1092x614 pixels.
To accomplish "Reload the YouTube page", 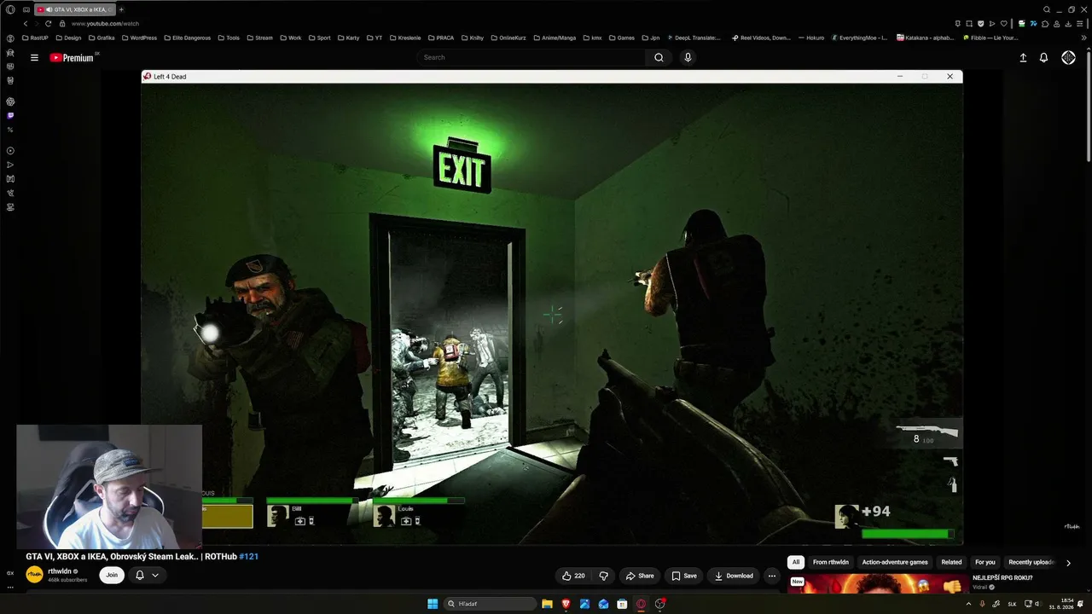I will [48, 24].
